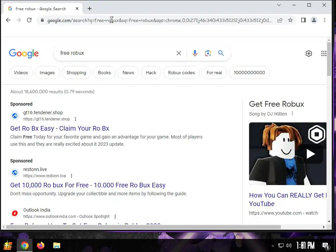
Task: Select the '10000000000' filter chip
Action: coord(249,73)
